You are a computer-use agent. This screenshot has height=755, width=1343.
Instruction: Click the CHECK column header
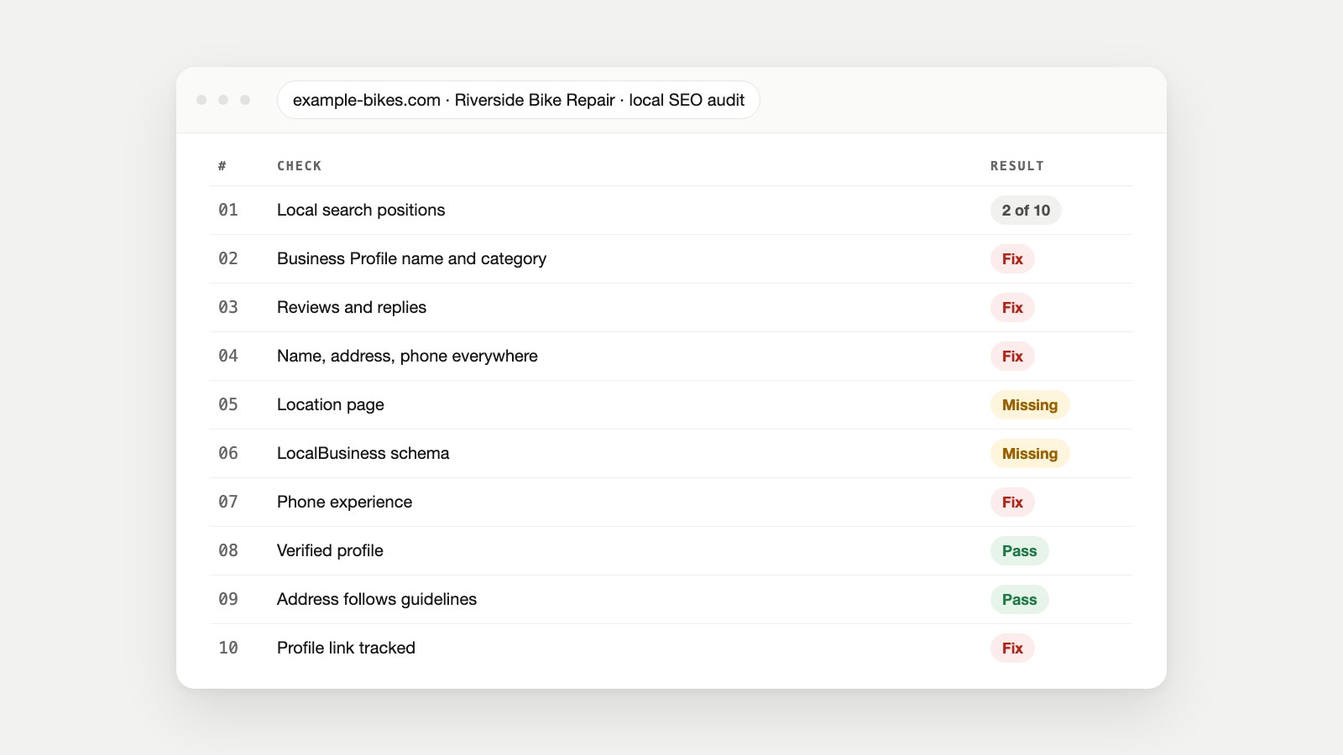300,166
